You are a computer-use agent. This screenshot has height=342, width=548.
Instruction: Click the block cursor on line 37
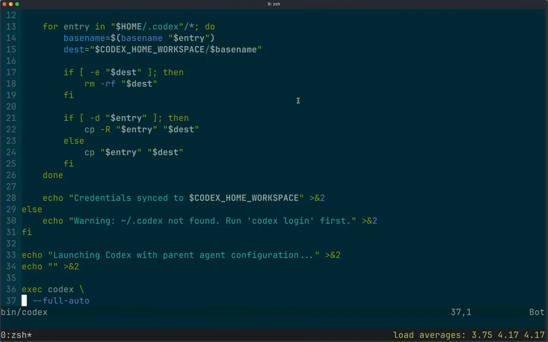[24, 300]
